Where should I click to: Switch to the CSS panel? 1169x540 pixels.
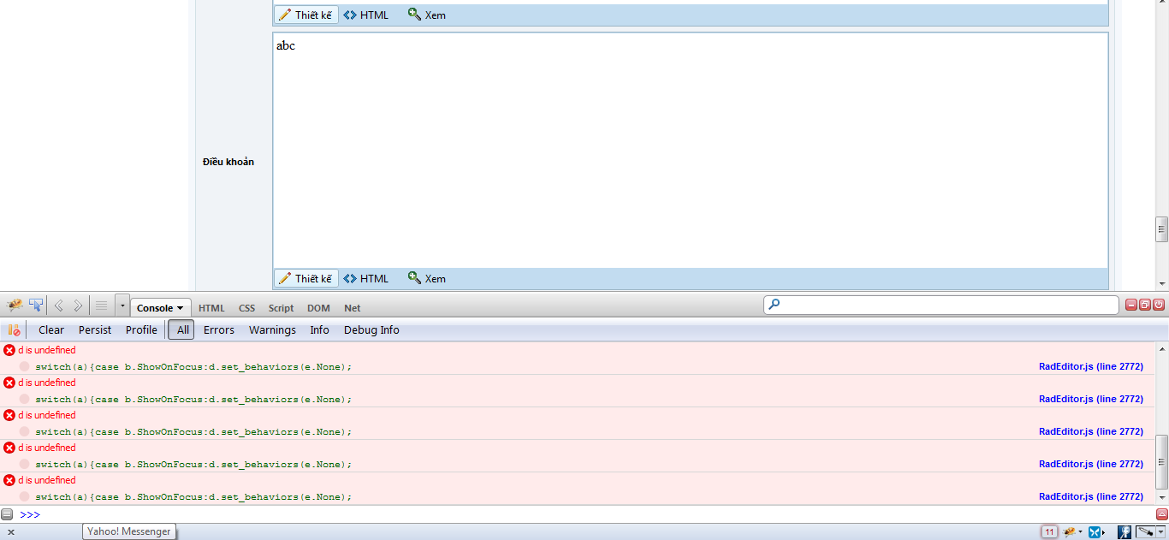coord(246,308)
